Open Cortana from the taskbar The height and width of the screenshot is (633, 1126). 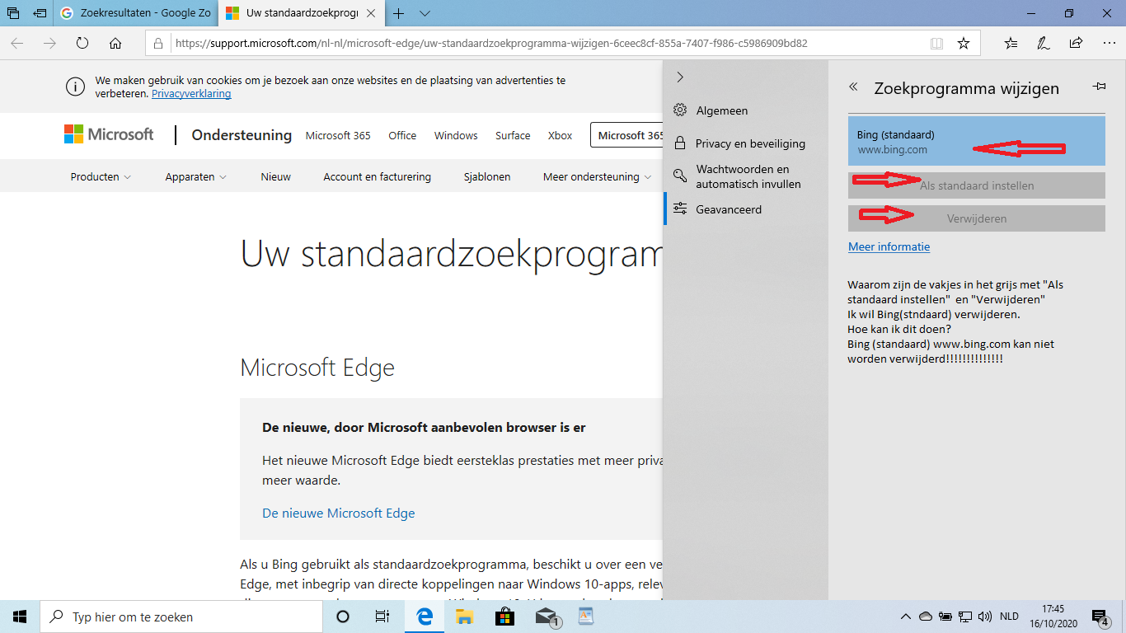coord(343,617)
